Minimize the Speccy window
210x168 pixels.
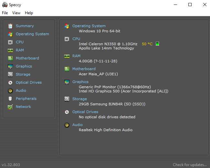click(x=175, y=5)
